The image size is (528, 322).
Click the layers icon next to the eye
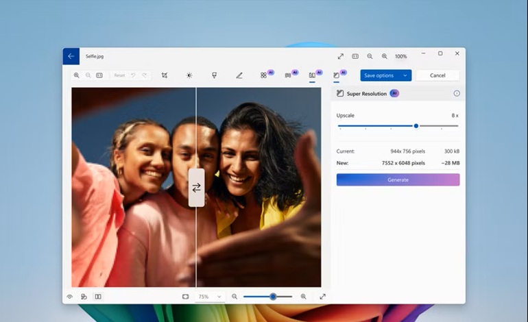pyautogui.click(x=84, y=297)
